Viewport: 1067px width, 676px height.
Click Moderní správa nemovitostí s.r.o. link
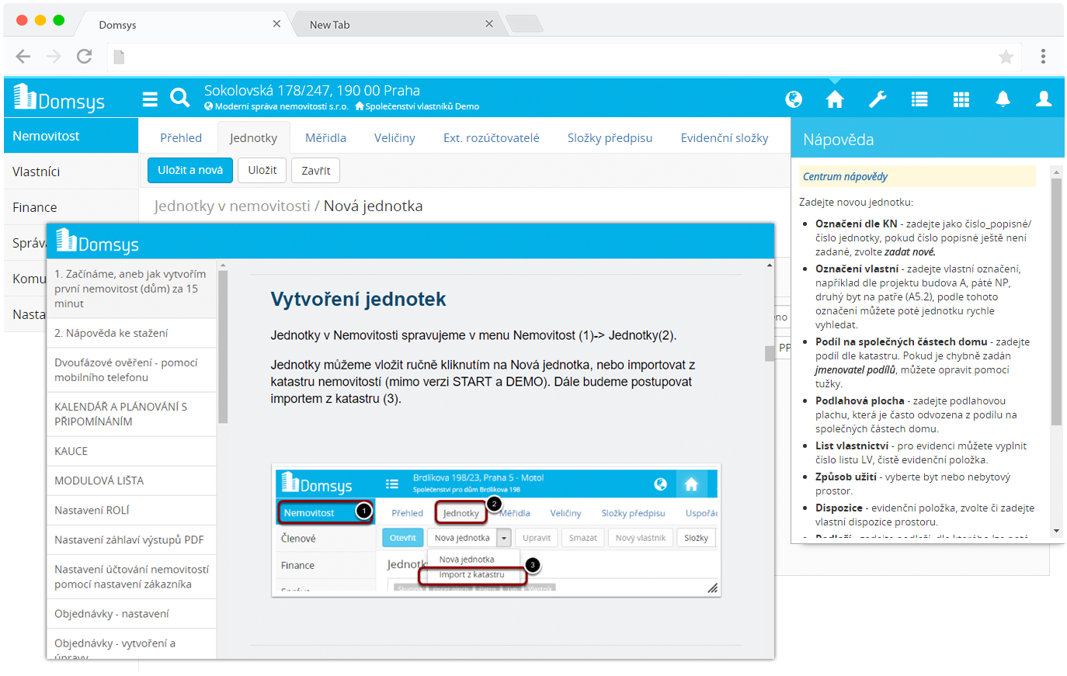pos(276,106)
